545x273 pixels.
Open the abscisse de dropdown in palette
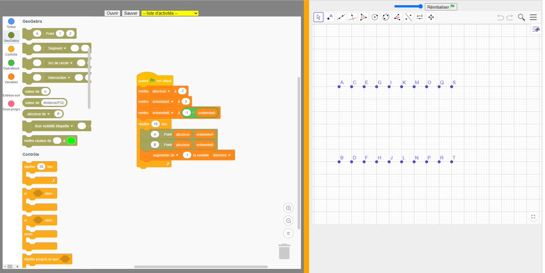pos(38,114)
